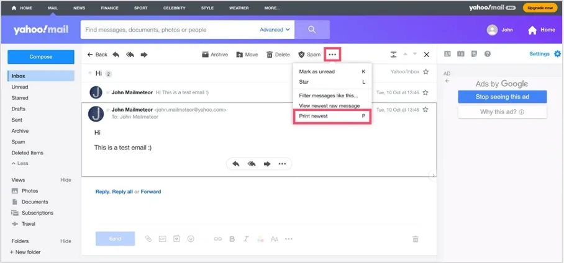Open the Documents view
Image resolution: width=564 pixels, height=263 pixels.
29,202
